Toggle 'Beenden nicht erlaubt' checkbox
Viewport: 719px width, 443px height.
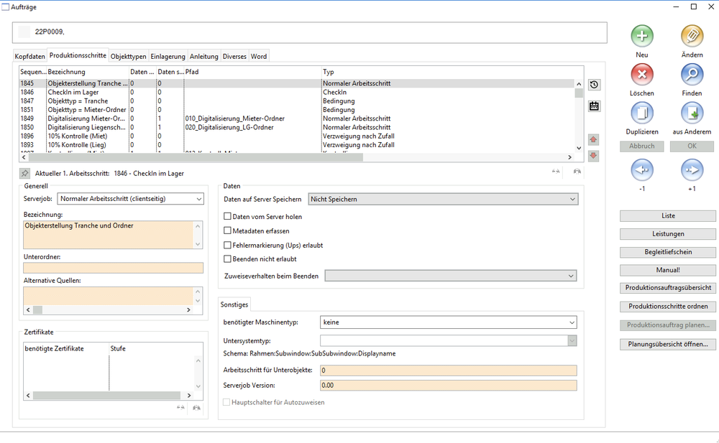pos(228,258)
